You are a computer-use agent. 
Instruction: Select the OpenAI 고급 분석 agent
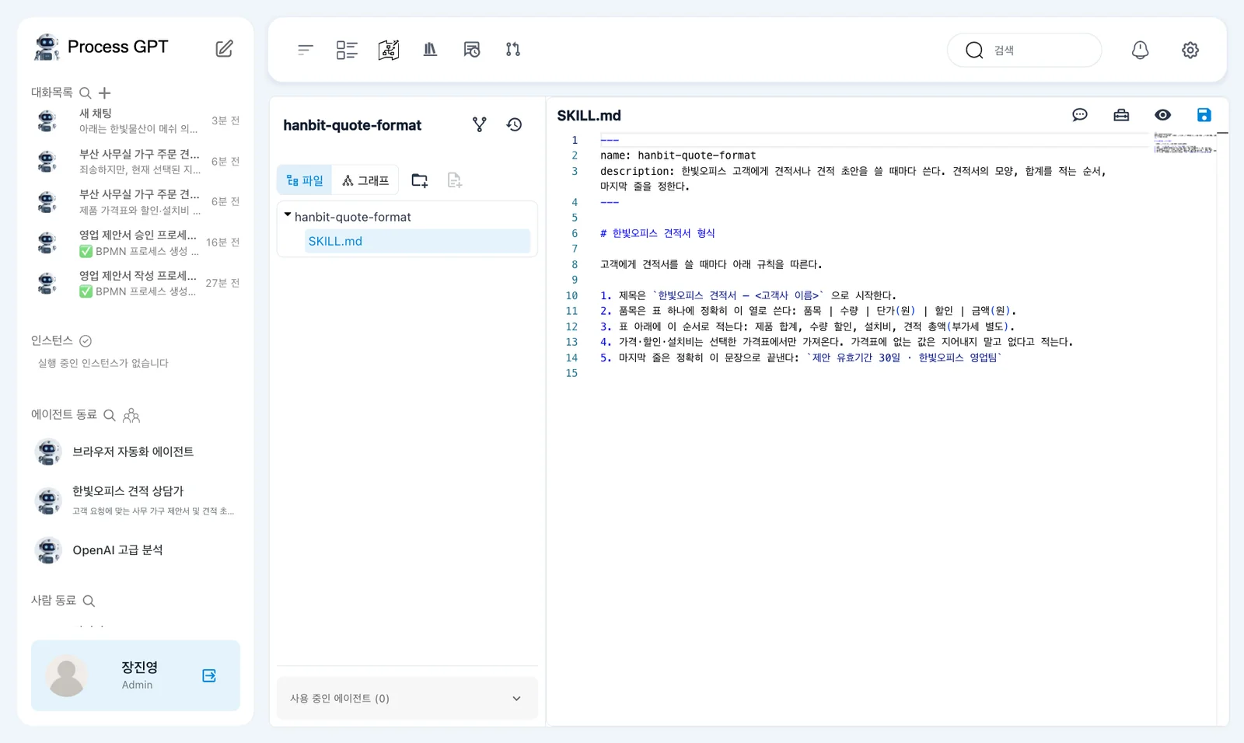coord(135,550)
